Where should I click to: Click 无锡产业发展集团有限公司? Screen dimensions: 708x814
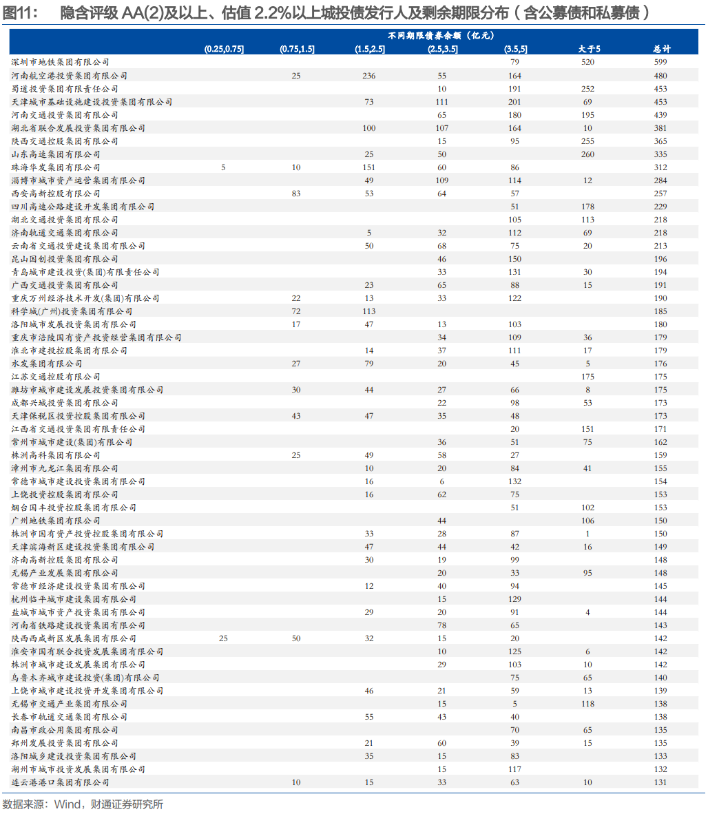click(65, 573)
